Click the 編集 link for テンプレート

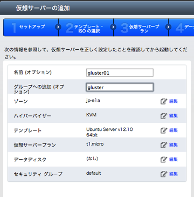point(174,130)
